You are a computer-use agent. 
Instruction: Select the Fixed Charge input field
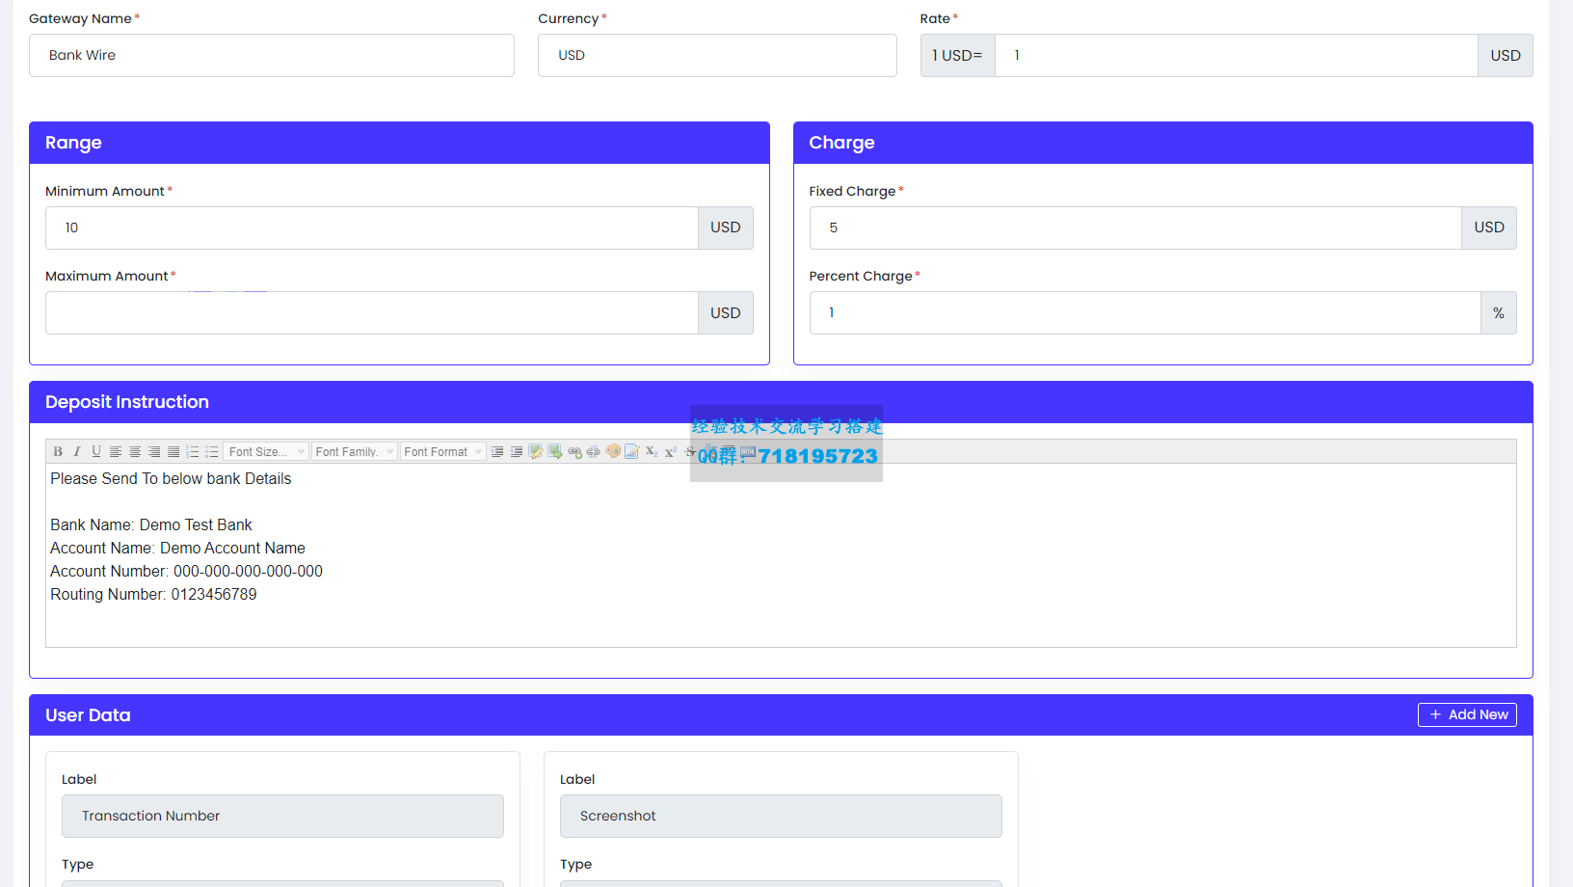[1134, 228]
